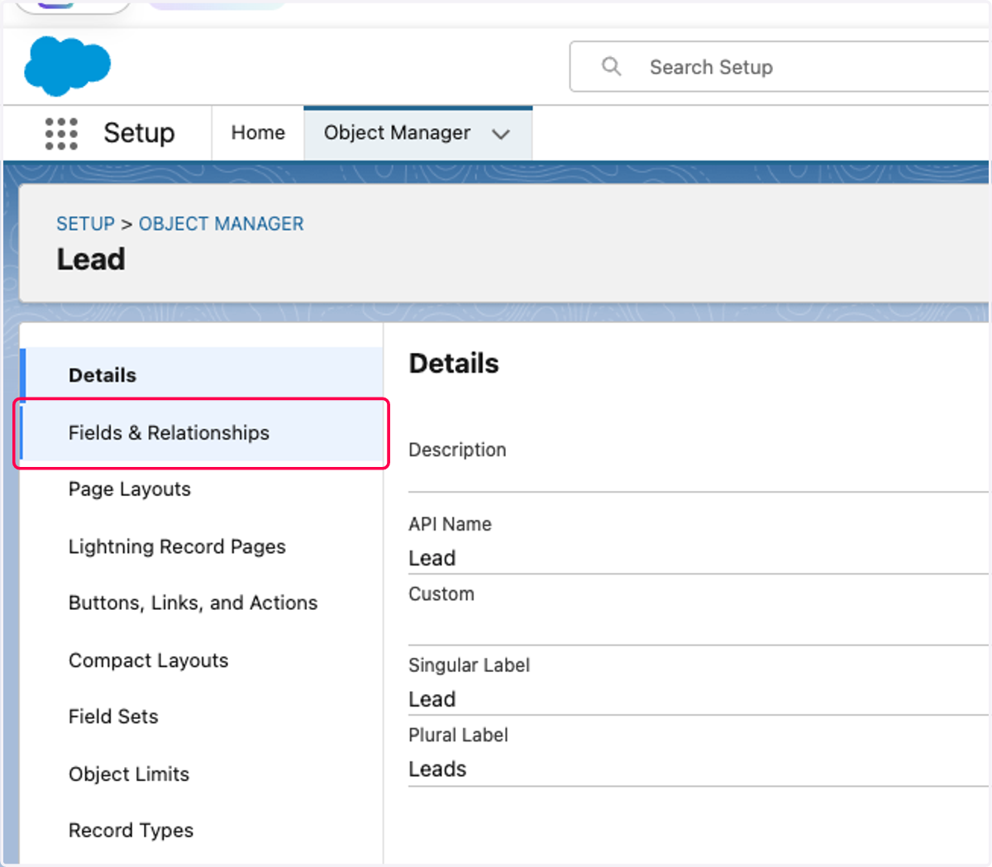Click the API Name label
Image resolution: width=992 pixels, height=867 pixels.
[450, 524]
